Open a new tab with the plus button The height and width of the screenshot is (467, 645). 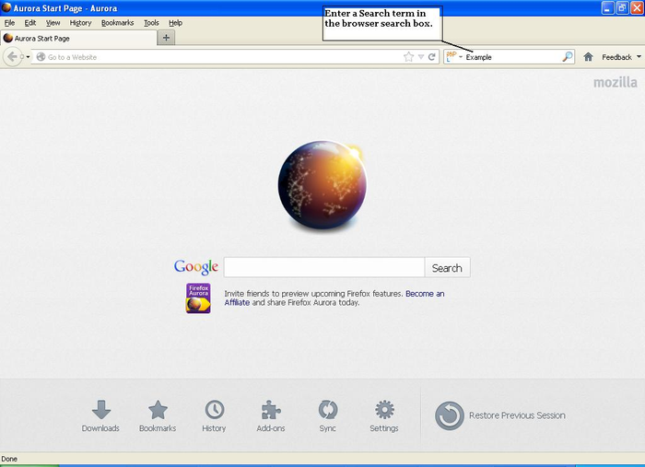pyautogui.click(x=166, y=38)
